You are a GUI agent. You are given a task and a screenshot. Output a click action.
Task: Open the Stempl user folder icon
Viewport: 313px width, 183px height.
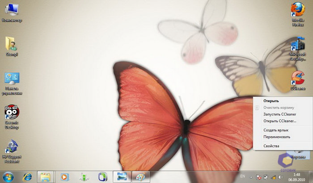click(x=12, y=44)
